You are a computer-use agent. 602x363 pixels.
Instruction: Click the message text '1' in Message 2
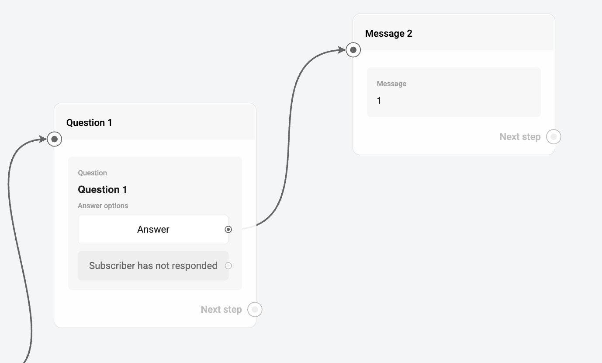point(379,101)
